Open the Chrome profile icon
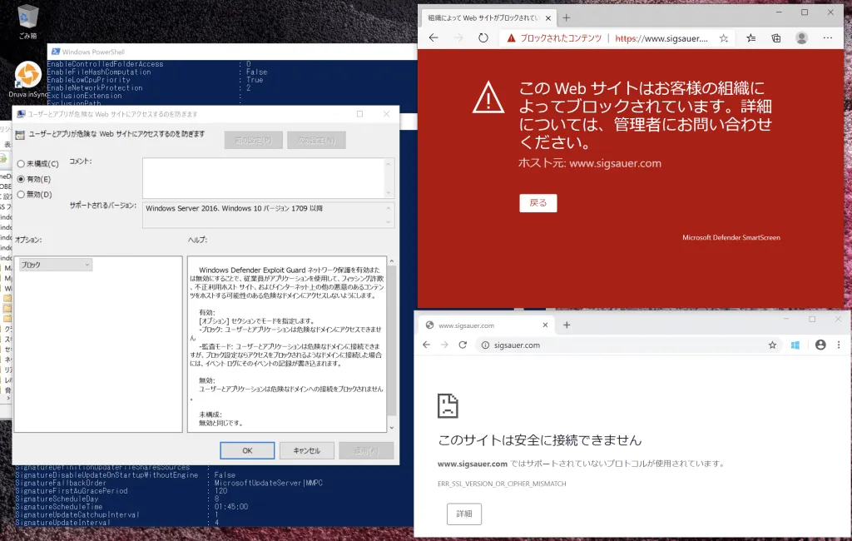The width and height of the screenshot is (852, 541). (820, 345)
